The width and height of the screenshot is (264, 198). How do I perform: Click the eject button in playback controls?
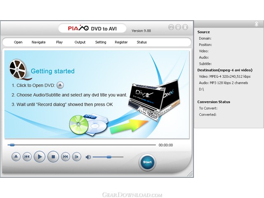pyautogui.click(x=16, y=157)
